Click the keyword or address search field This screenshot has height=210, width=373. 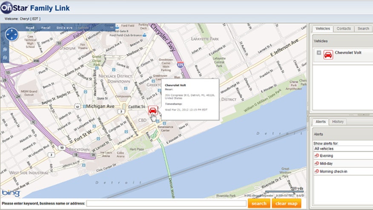pos(166,204)
